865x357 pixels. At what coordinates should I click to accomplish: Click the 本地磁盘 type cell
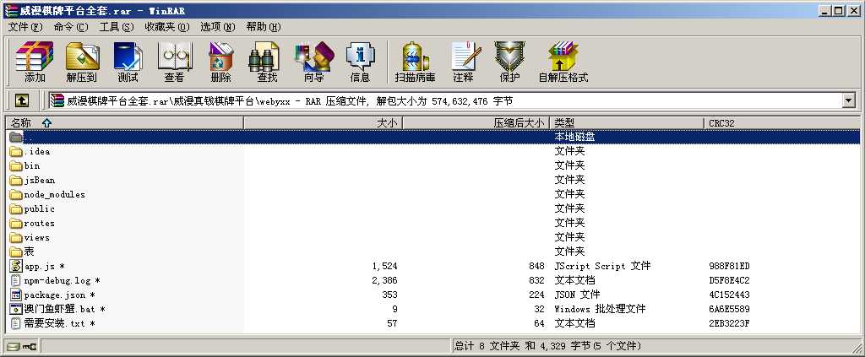(574, 138)
